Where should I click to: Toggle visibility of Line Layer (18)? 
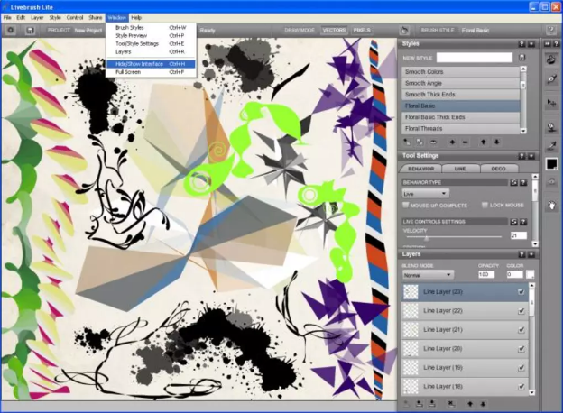pos(521,387)
